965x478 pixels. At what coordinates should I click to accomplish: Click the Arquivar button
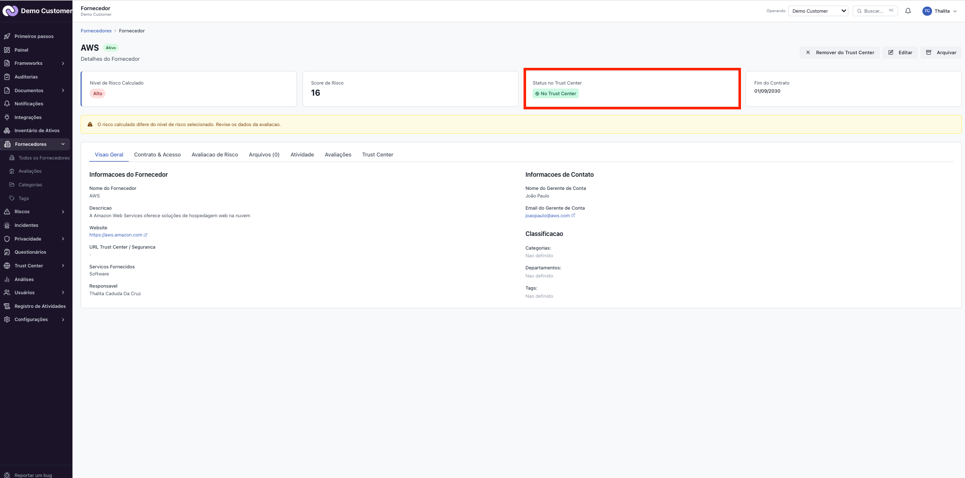click(941, 53)
